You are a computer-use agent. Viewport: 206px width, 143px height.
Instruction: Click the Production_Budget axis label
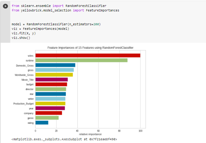tap(23, 104)
